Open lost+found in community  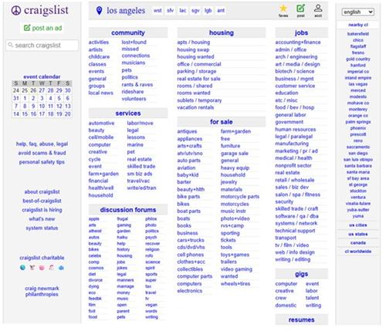pyautogui.click(x=134, y=42)
